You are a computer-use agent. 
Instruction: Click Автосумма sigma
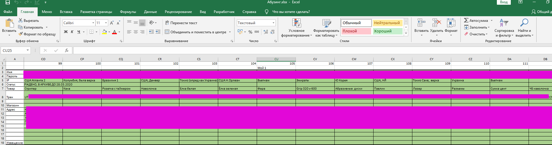tap(476, 21)
